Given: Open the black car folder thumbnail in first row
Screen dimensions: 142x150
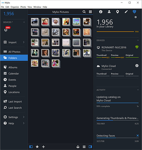Looking at the screenshot, I should click(35, 22).
